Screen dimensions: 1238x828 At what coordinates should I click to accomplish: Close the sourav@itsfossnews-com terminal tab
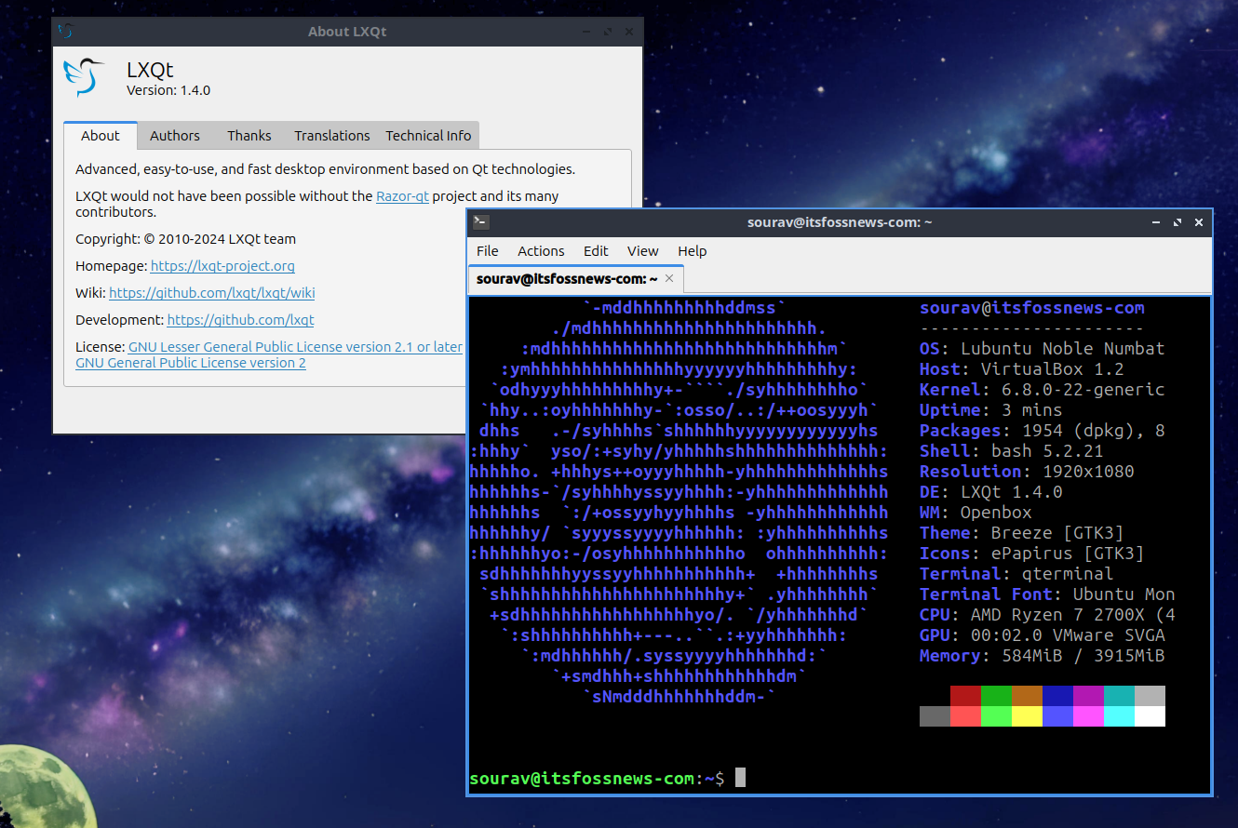(x=668, y=279)
